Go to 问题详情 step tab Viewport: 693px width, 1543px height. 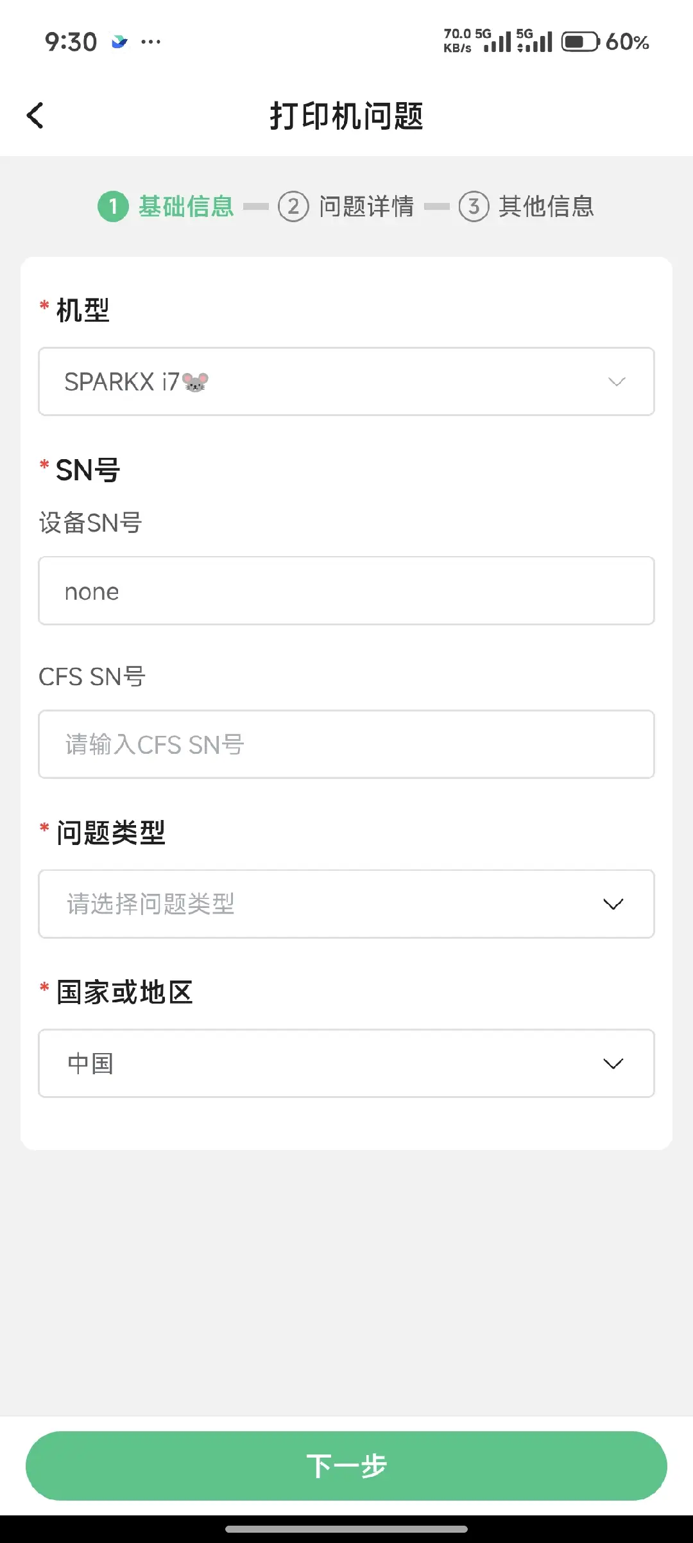pos(366,206)
